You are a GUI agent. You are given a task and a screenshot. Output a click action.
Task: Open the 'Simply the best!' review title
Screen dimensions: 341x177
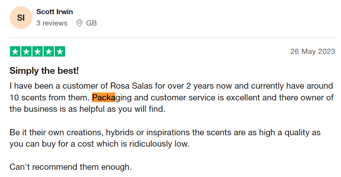pyautogui.click(x=44, y=71)
